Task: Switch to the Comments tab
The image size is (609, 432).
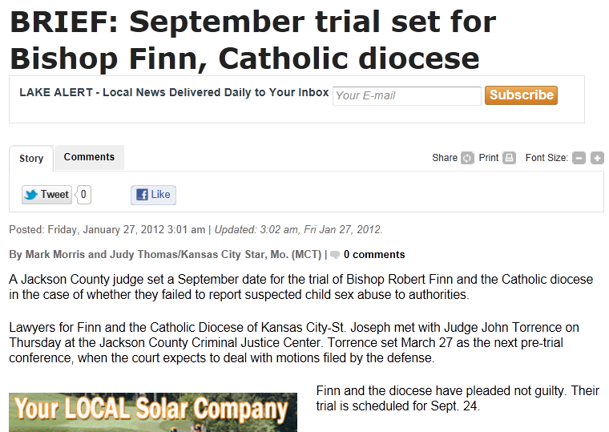Action: 89,157
